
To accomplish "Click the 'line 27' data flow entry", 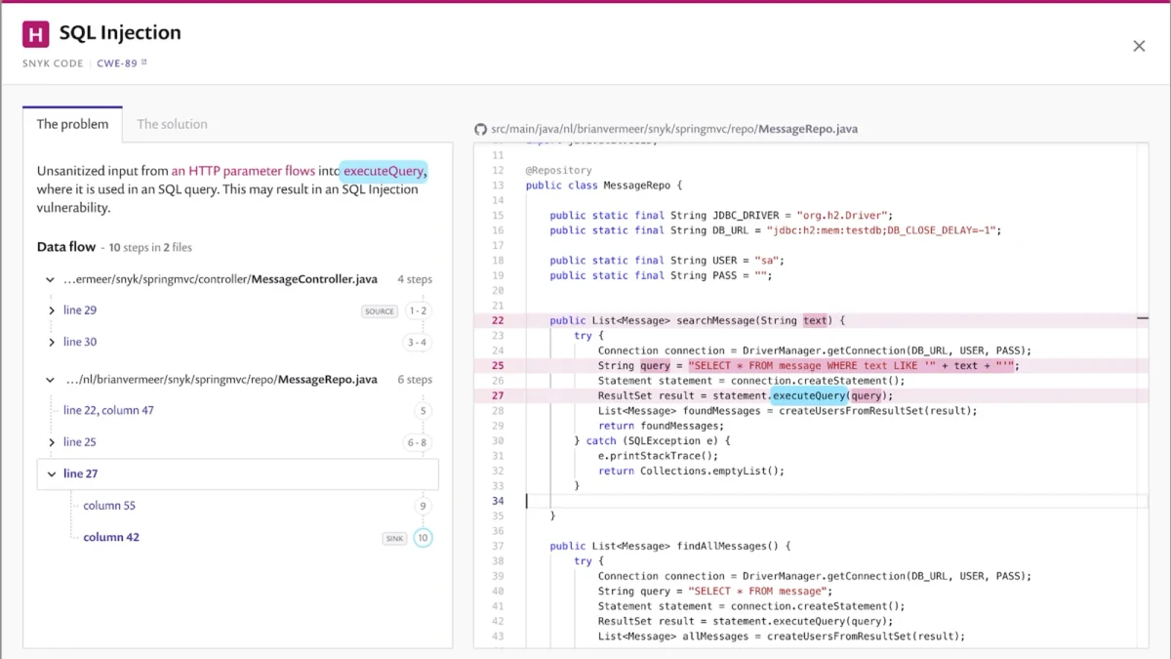I will tap(81, 474).
